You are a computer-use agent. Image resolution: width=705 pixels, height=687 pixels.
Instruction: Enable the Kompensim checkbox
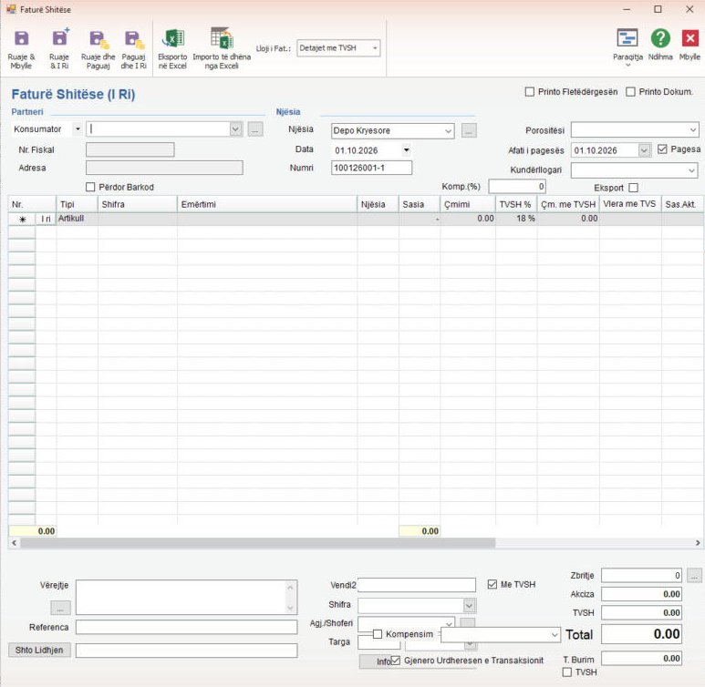click(378, 634)
